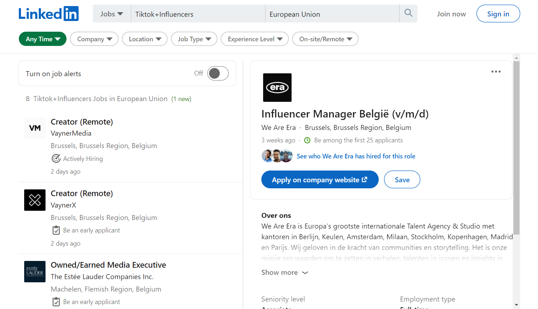The width and height of the screenshot is (538, 309).
Task: Click the 'Employment type' label
Action: point(427,299)
